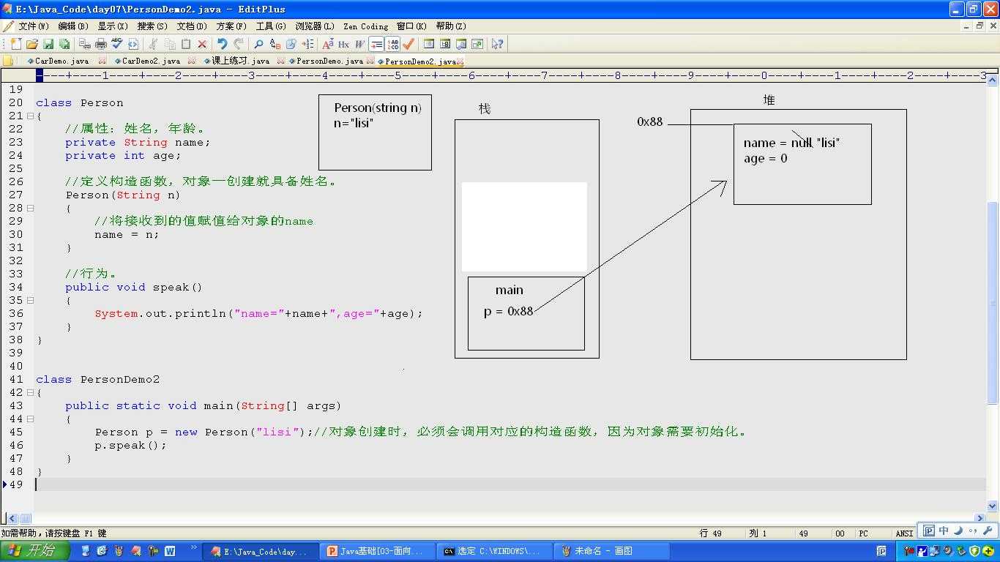Click the orange check mark toolbar icon
This screenshot has height=562, width=1000.
[x=408, y=44]
